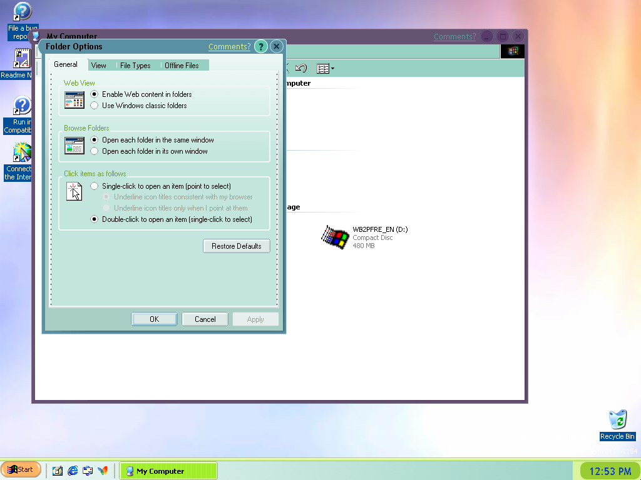This screenshot has height=480, width=641.
Task: Open the Offline Files tab
Action: (182, 65)
